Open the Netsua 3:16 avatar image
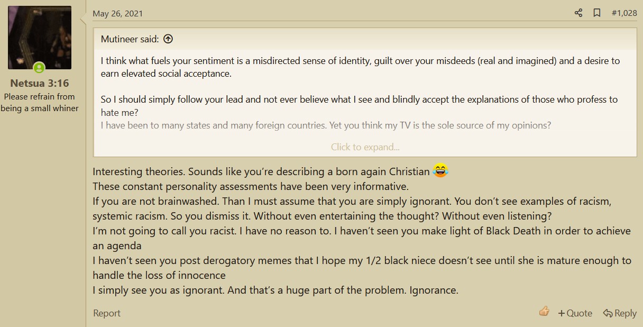This screenshot has height=327, width=643. point(40,38)
